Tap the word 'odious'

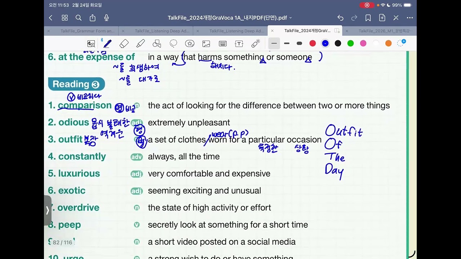(x=73, y=122)
